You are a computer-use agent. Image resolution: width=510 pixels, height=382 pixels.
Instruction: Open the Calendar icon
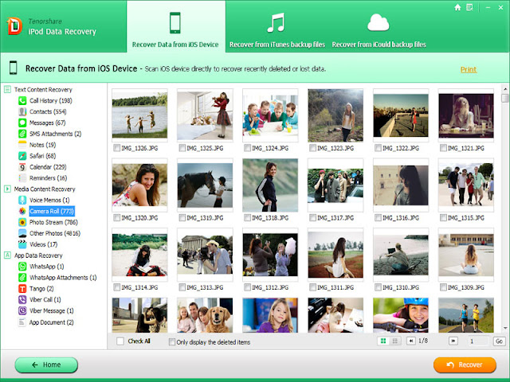coord(22,167)
